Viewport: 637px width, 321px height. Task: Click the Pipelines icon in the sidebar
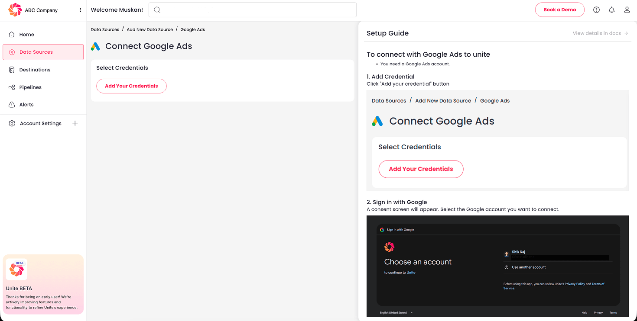(x=12, y=87)
